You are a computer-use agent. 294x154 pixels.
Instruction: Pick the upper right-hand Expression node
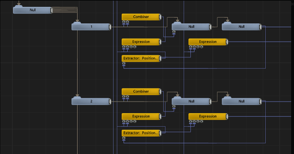(x=208, y=42)
